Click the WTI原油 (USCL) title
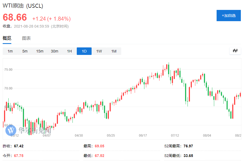This screenshot has height=161, width=243. [x=23, y=6]
